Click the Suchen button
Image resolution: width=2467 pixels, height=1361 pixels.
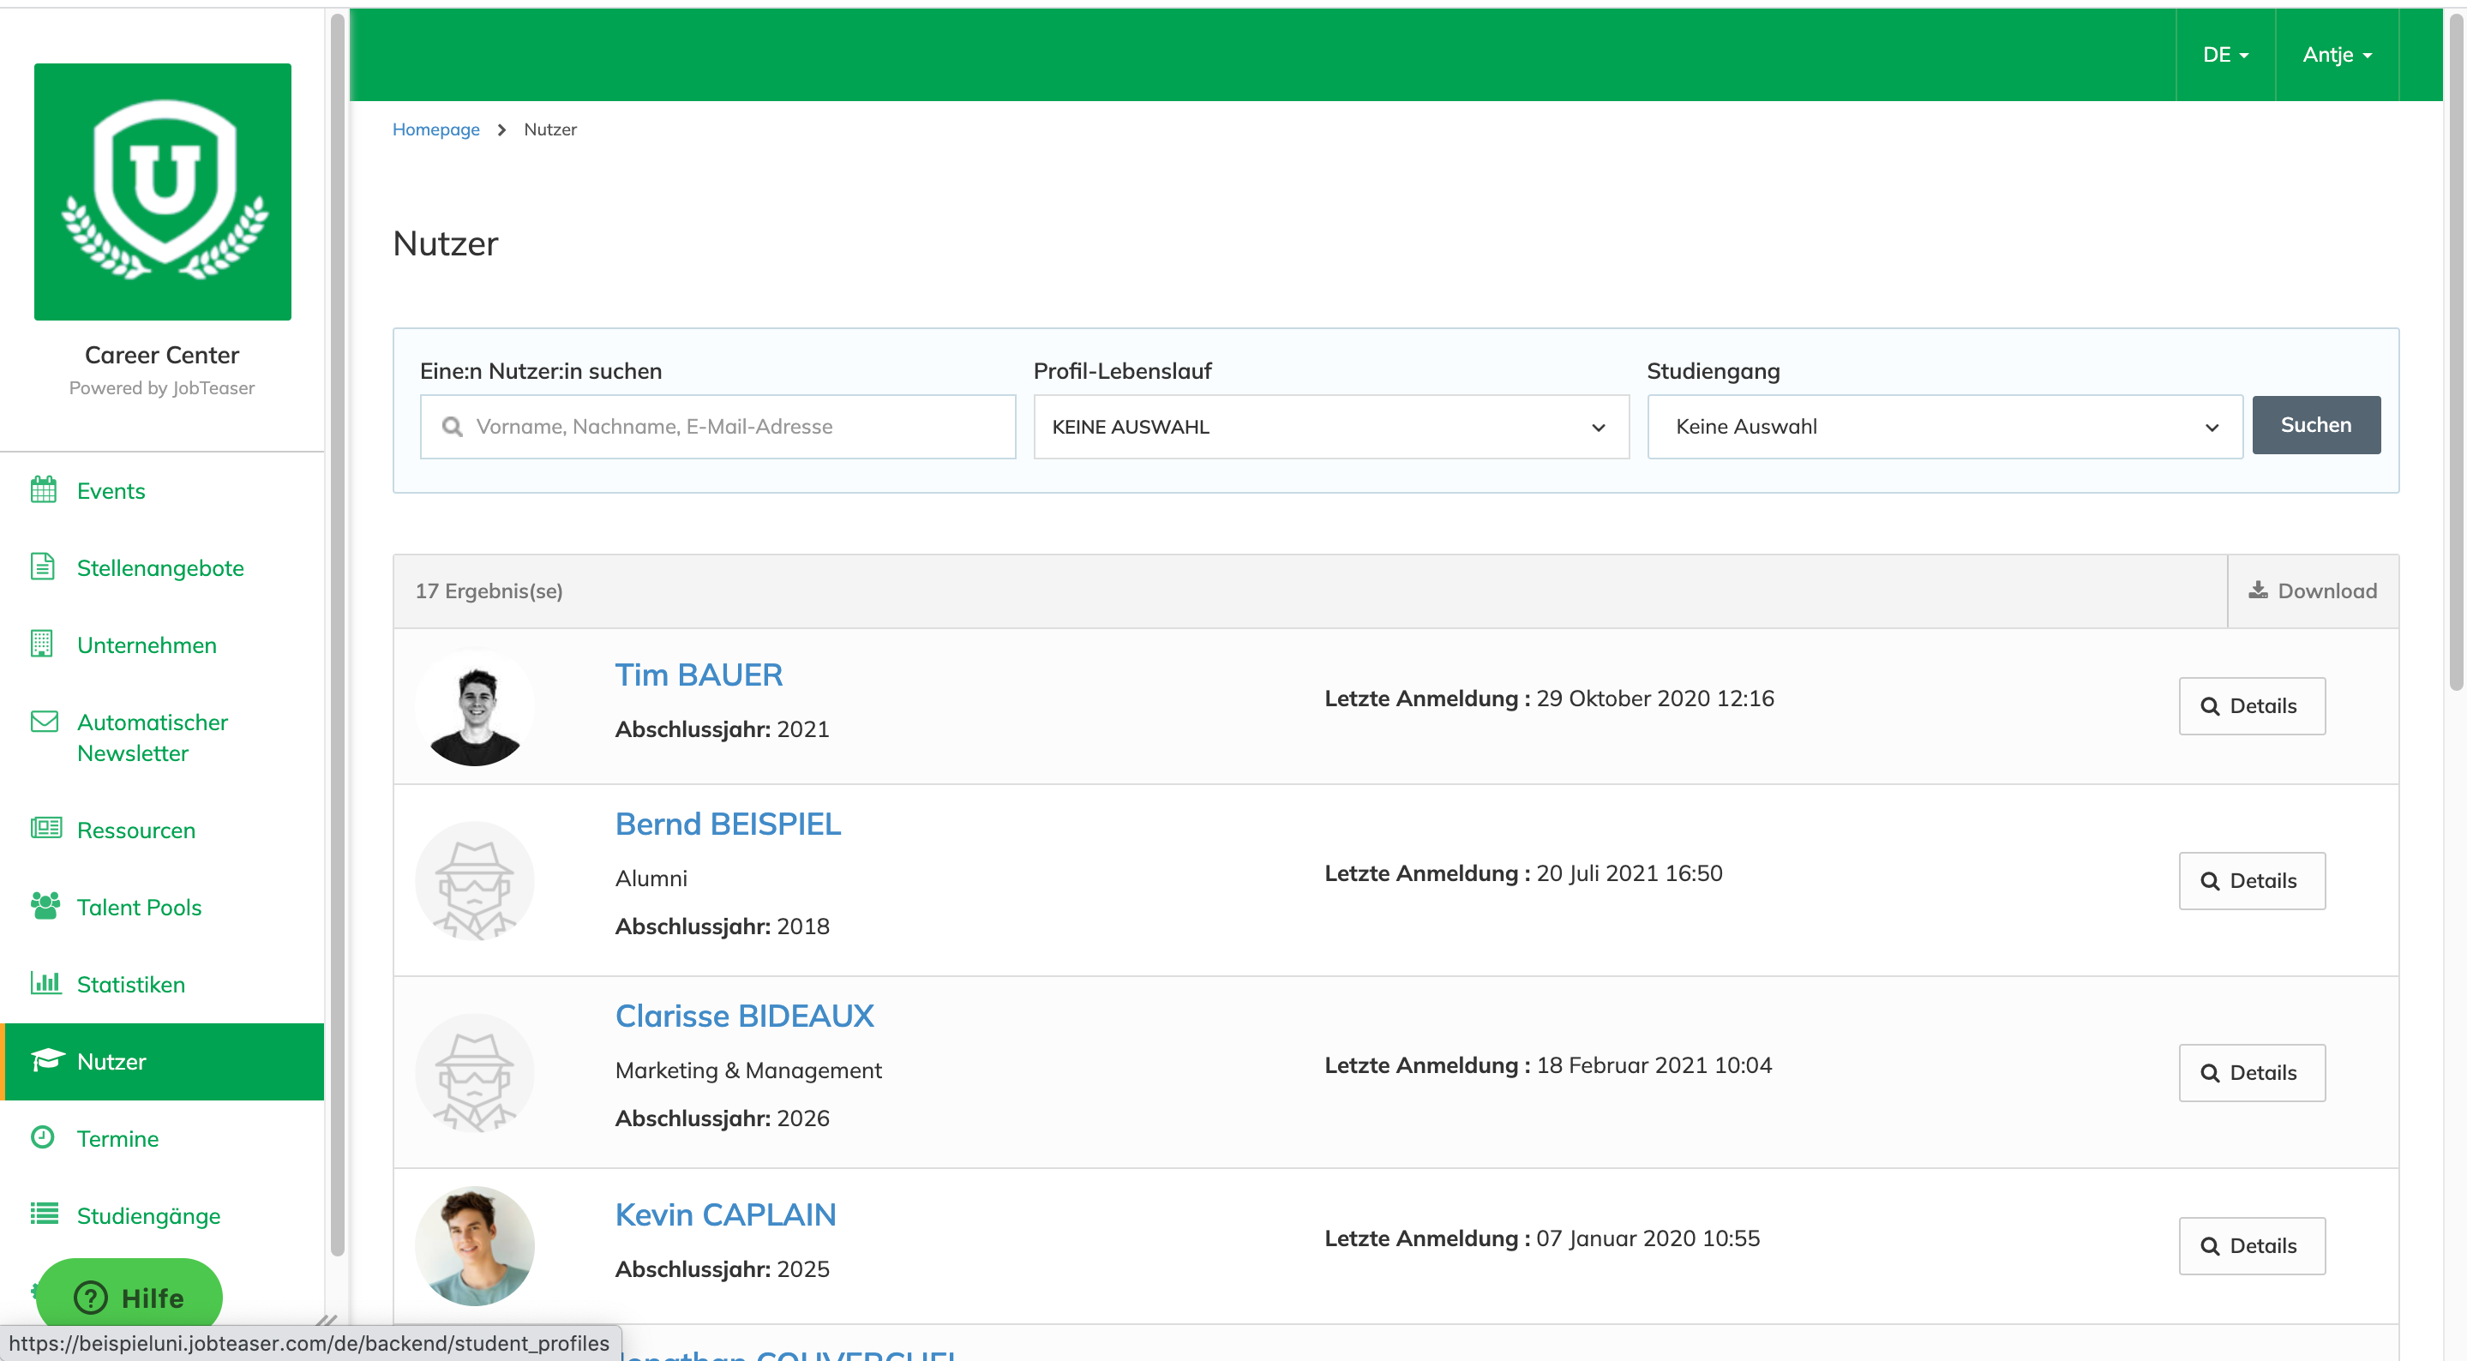tap(2315, 425)
